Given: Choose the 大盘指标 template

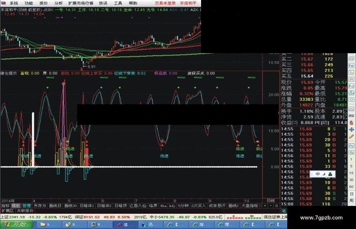Looking at the screenshot, I should pos(250,205).
